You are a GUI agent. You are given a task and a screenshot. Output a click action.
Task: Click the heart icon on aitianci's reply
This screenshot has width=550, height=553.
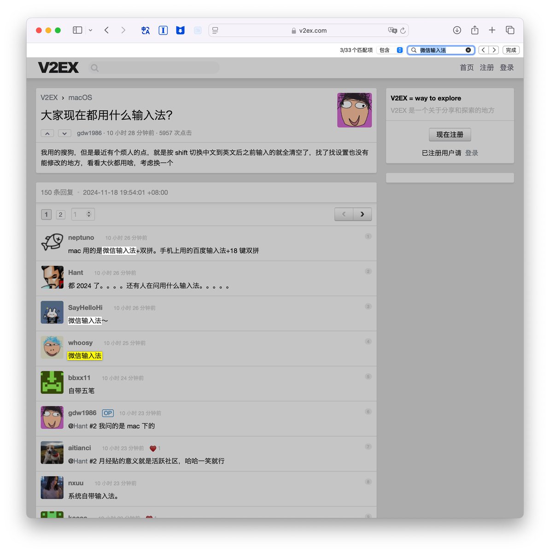click(153, 448)
